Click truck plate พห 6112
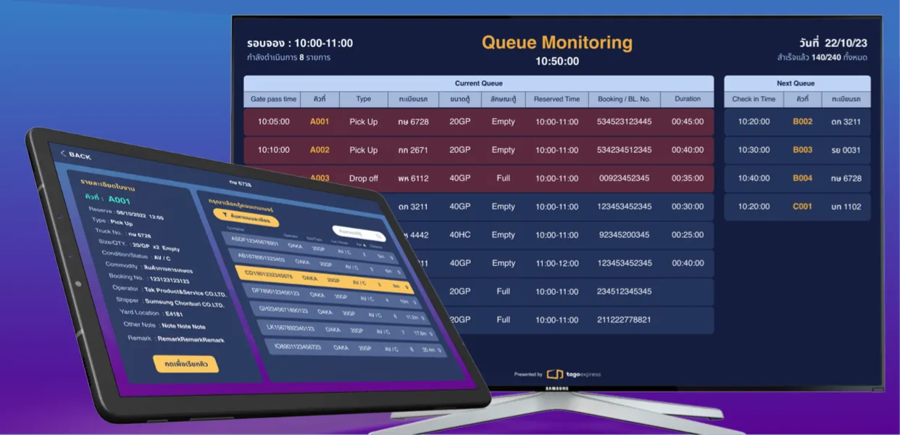900x435 pixels. tap(413, 178)
